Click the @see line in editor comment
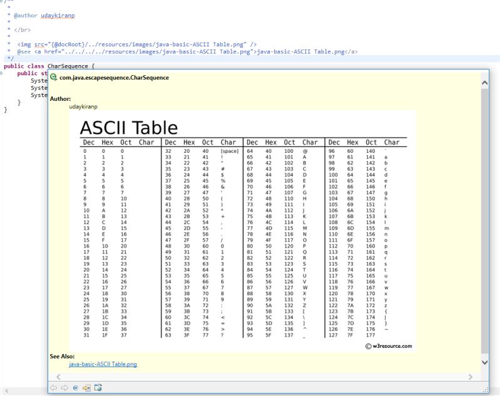500x396 pixels. pos(187,51)
